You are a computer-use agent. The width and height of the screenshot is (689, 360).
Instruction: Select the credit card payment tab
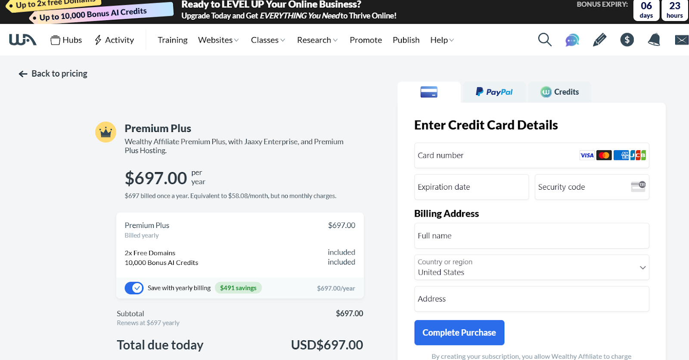429,92
